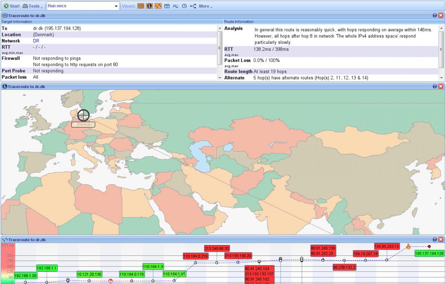Click the DR network link
Viewport: 446px width, 284px height.
coord(36,41)
